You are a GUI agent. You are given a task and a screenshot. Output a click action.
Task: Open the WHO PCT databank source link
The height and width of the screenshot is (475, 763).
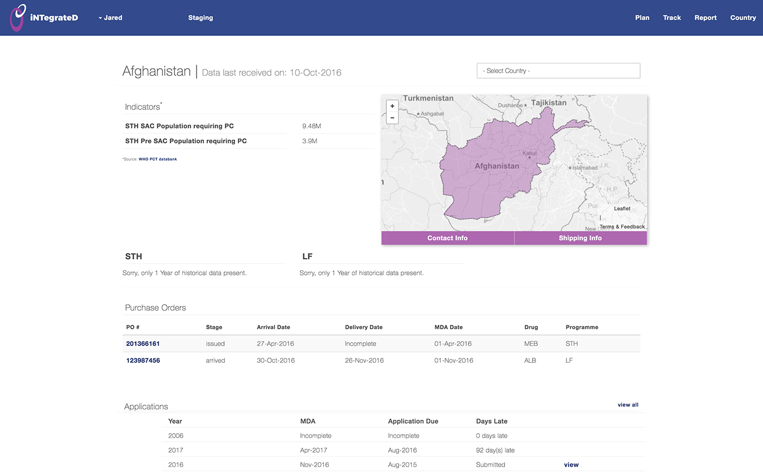click(x=158, y=159)
